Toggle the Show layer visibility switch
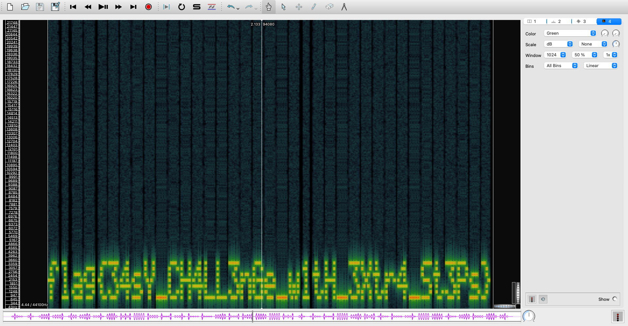Image resolution: width=628 pixels, height=326 pixels. coord(615,299)
